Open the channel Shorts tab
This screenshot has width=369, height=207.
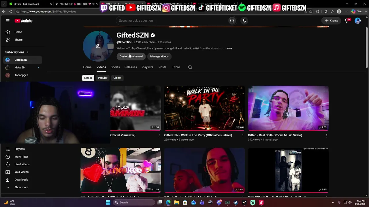pos(115,67)
